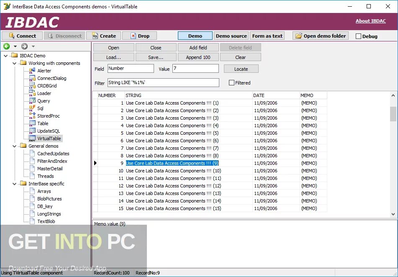Screen dimensions: 398x277
Task: Click the DB_key document icon
Action: click(x=32, y=206)
